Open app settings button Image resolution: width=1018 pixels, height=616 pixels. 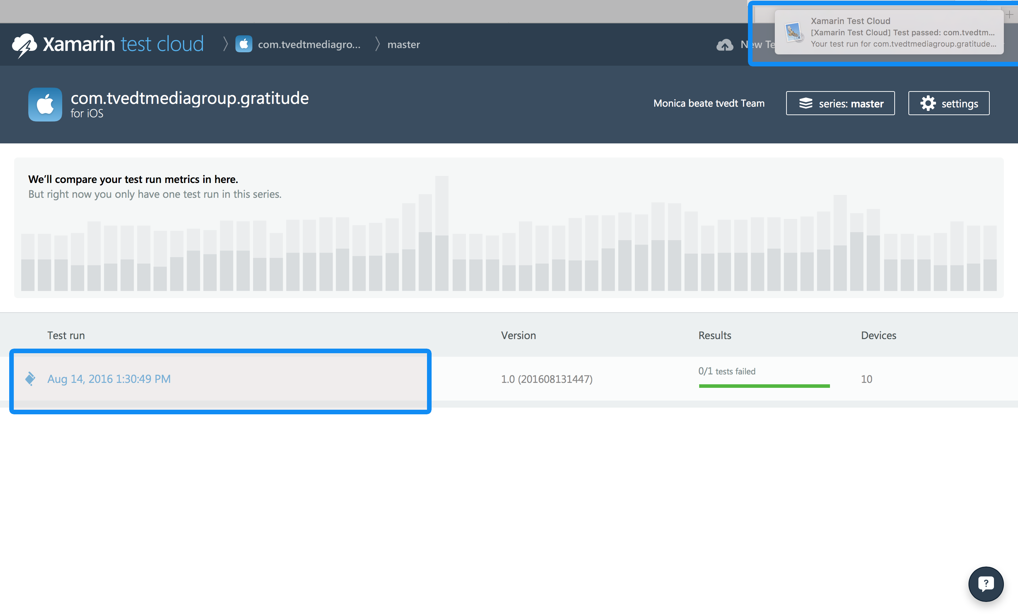coord(949,103)
